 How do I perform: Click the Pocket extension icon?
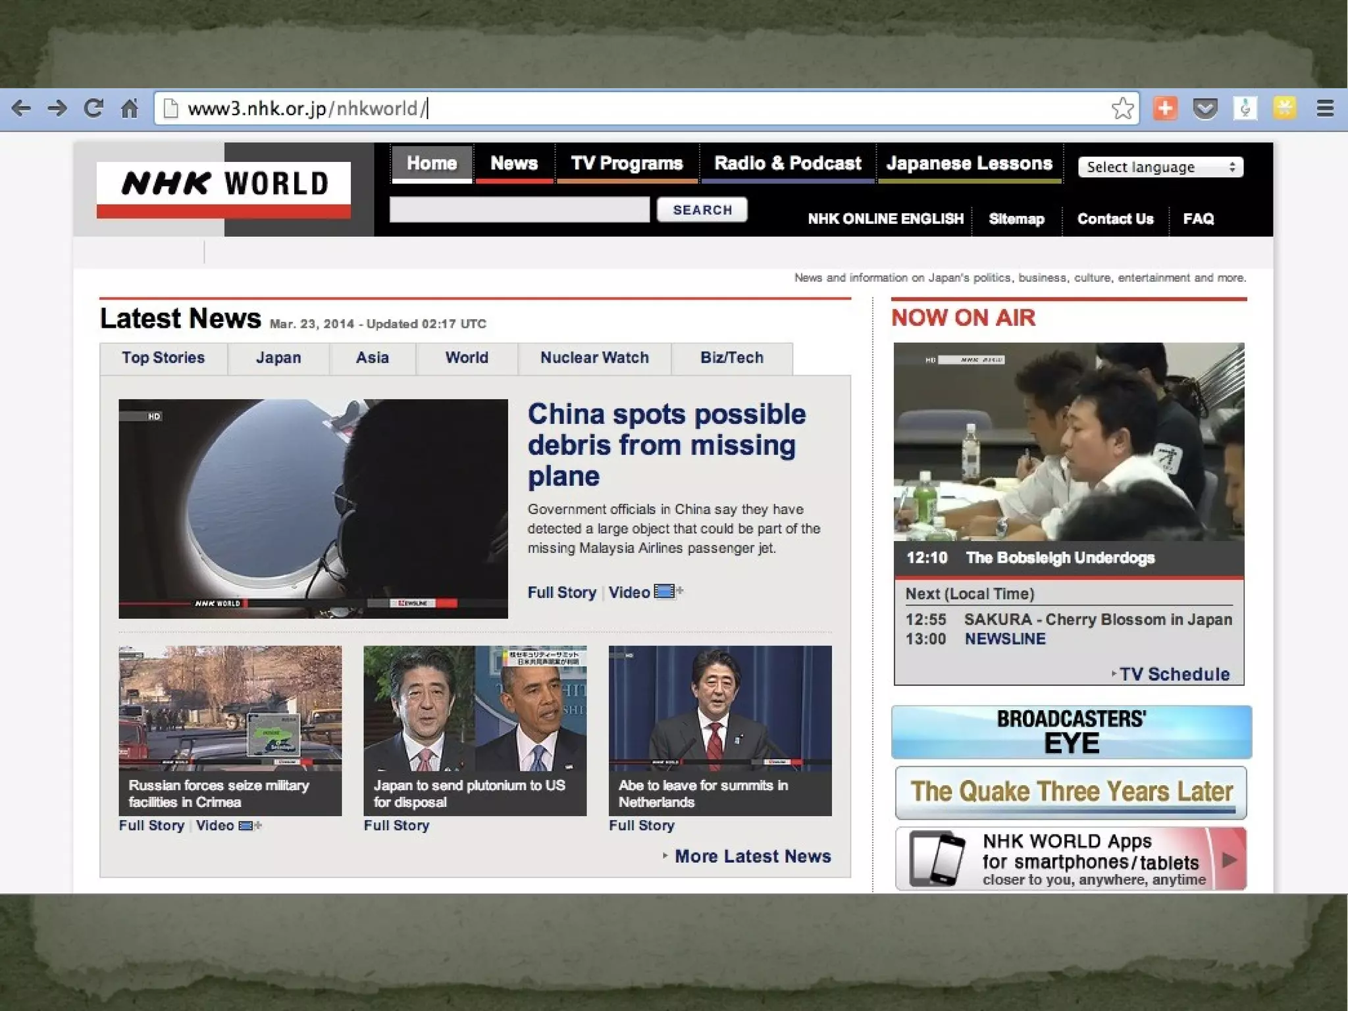click(1205, 109)
